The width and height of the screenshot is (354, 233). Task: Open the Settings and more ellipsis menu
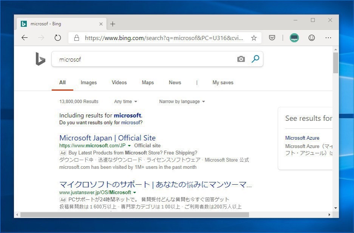(x=328, y=38)
